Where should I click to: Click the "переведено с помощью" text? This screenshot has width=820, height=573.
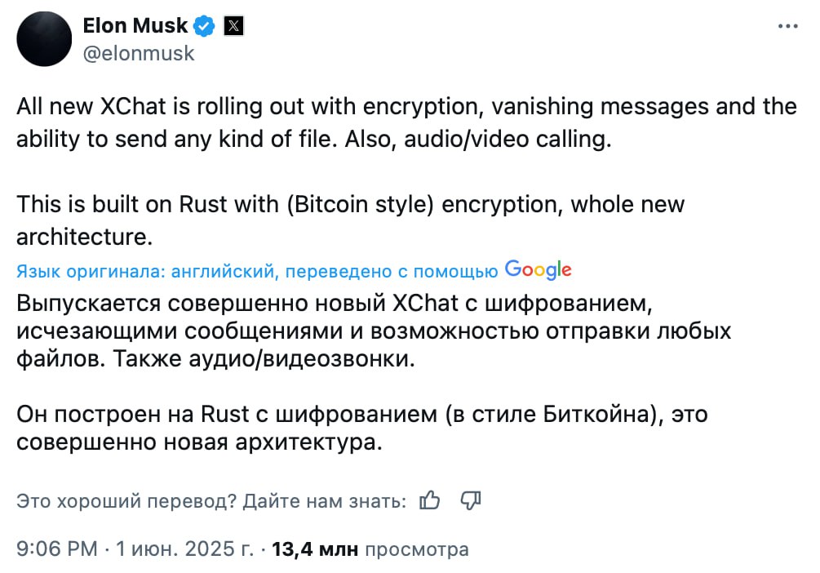pos(390,272)
